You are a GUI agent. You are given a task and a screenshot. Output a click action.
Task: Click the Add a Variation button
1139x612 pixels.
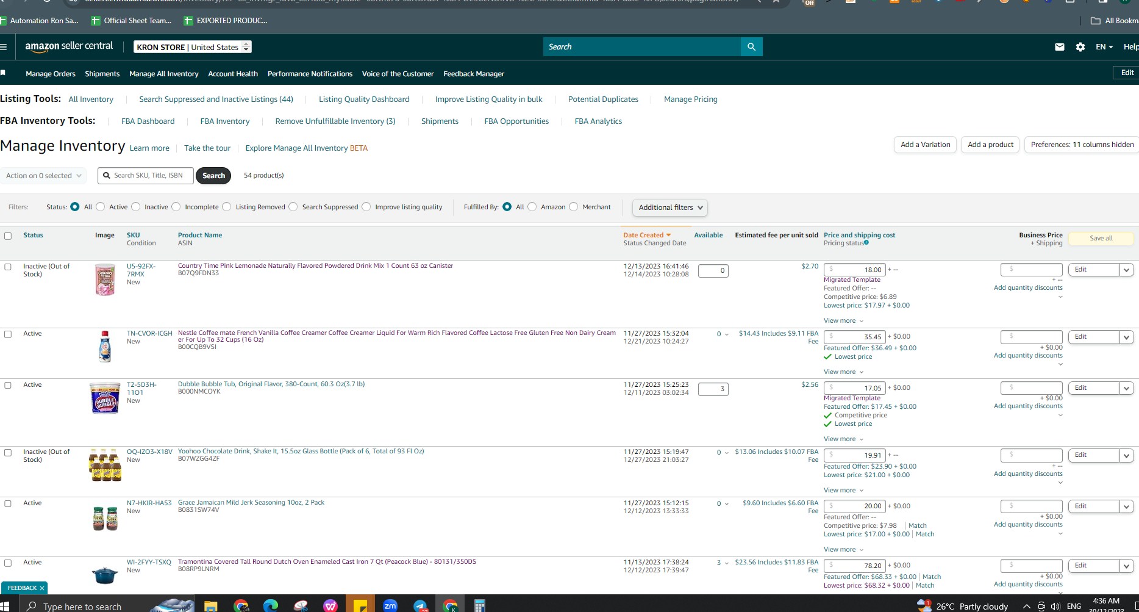(925, 145)
